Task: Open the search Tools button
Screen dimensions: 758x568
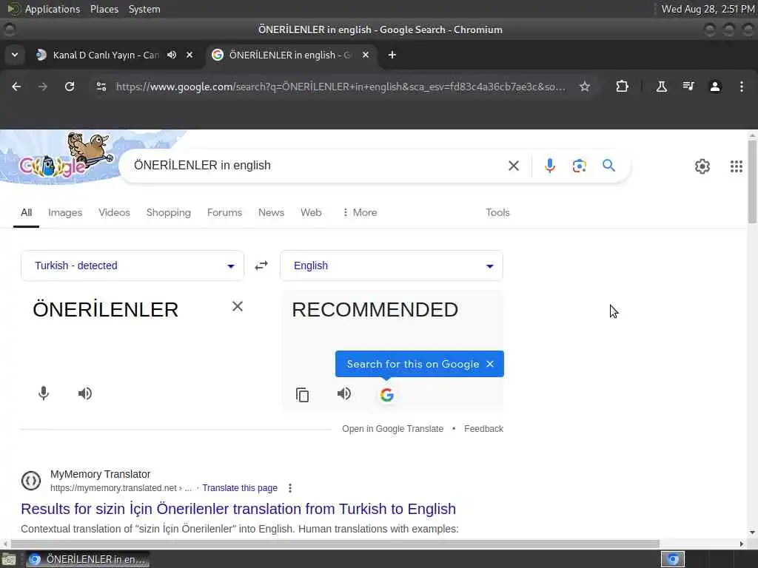Action: pos(497,212)
